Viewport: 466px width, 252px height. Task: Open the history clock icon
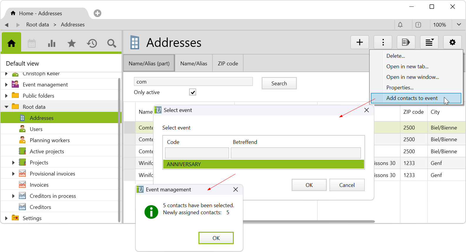point(92,43)
